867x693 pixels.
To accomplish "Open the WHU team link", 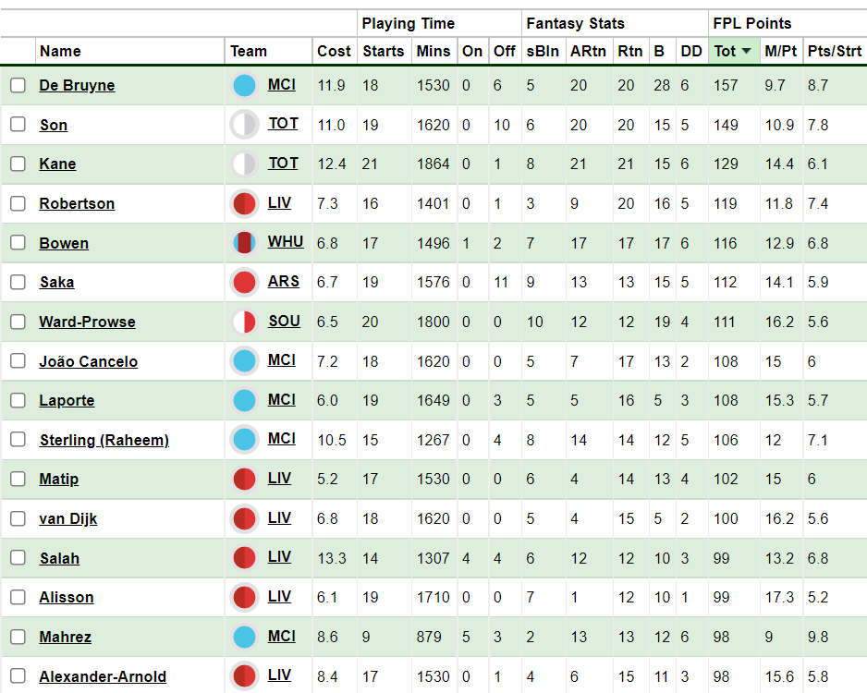I will (x=286, y=242).
